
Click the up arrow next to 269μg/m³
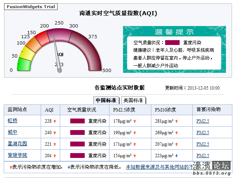point(177,133)
